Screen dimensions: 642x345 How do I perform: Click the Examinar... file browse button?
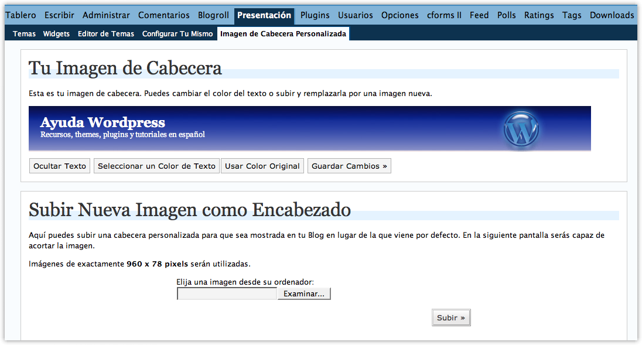[304, 293]
